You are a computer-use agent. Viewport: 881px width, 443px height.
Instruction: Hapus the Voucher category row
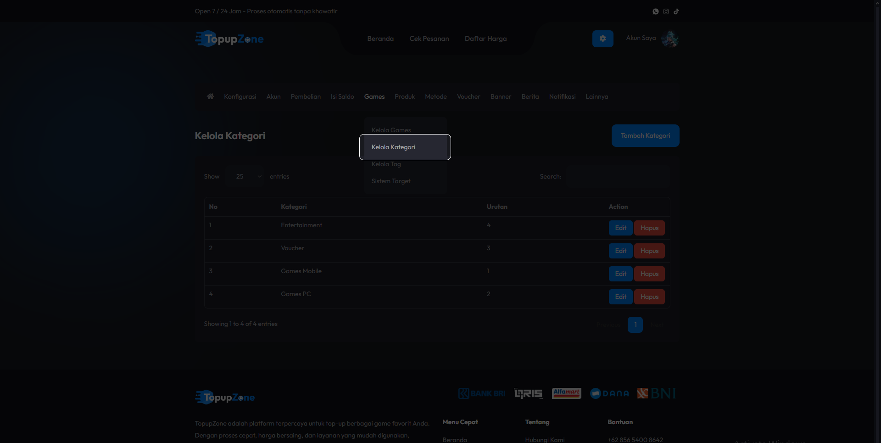[x=649, y=251]
